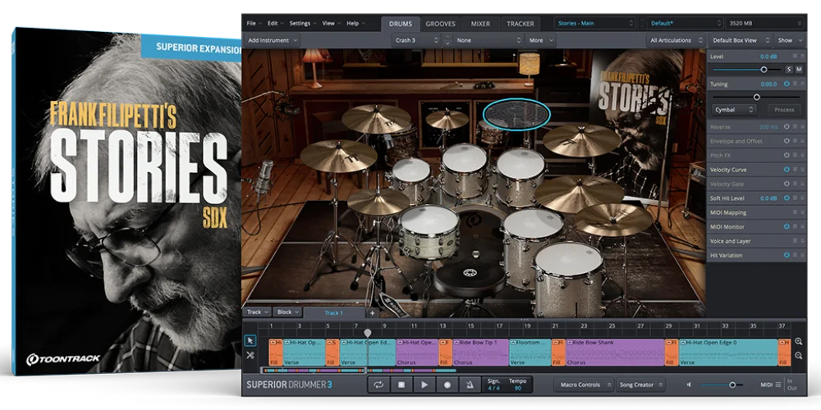Expand the All Articulations dropdown

tap(675, 39)
